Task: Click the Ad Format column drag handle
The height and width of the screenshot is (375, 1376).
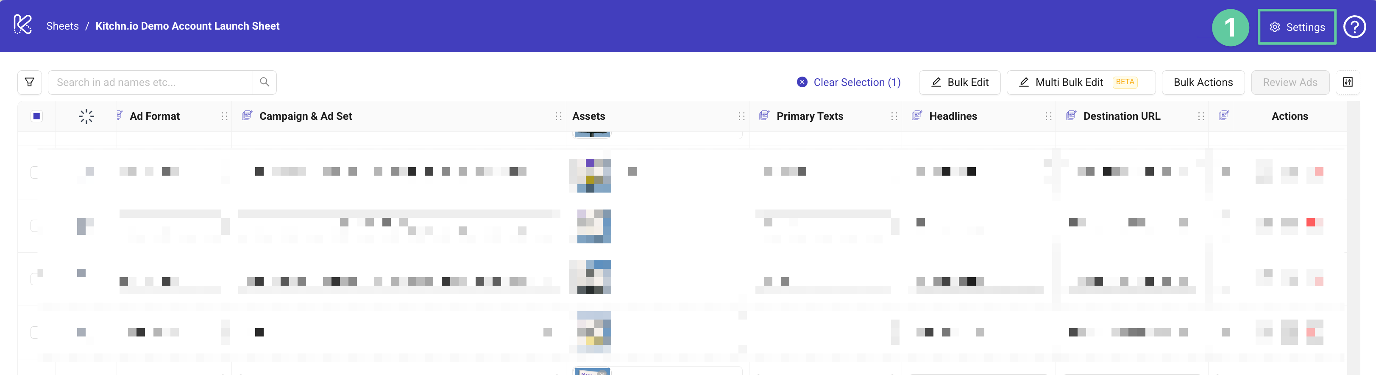Action: coord(224,116)
